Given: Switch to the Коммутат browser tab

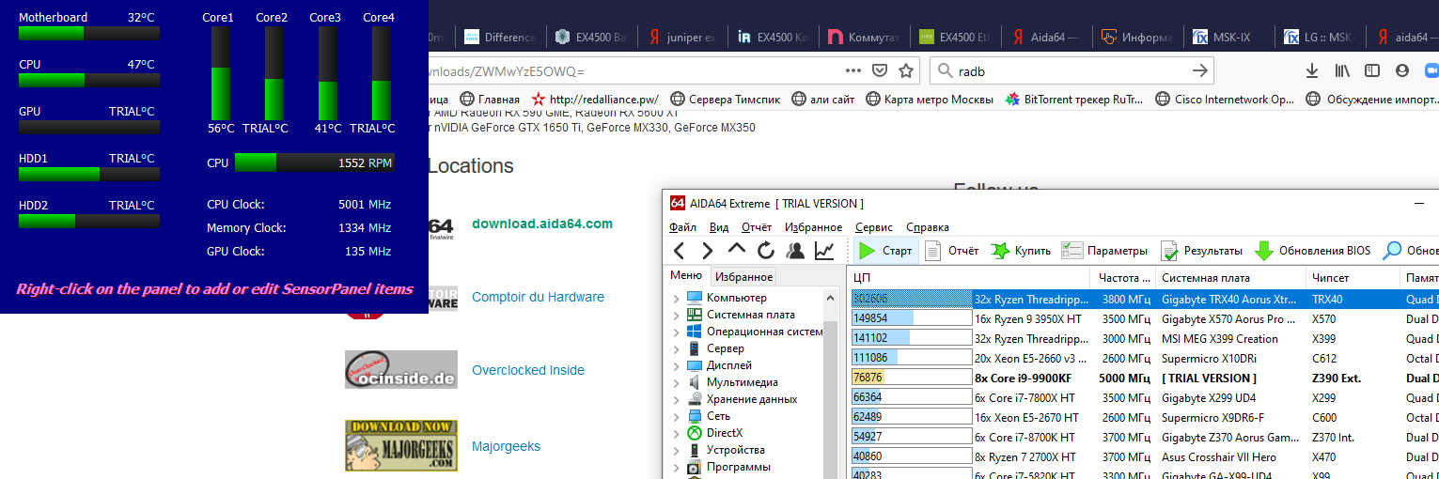Looking at the screenshot, I should pyautogui.click(x=866, y=38).
